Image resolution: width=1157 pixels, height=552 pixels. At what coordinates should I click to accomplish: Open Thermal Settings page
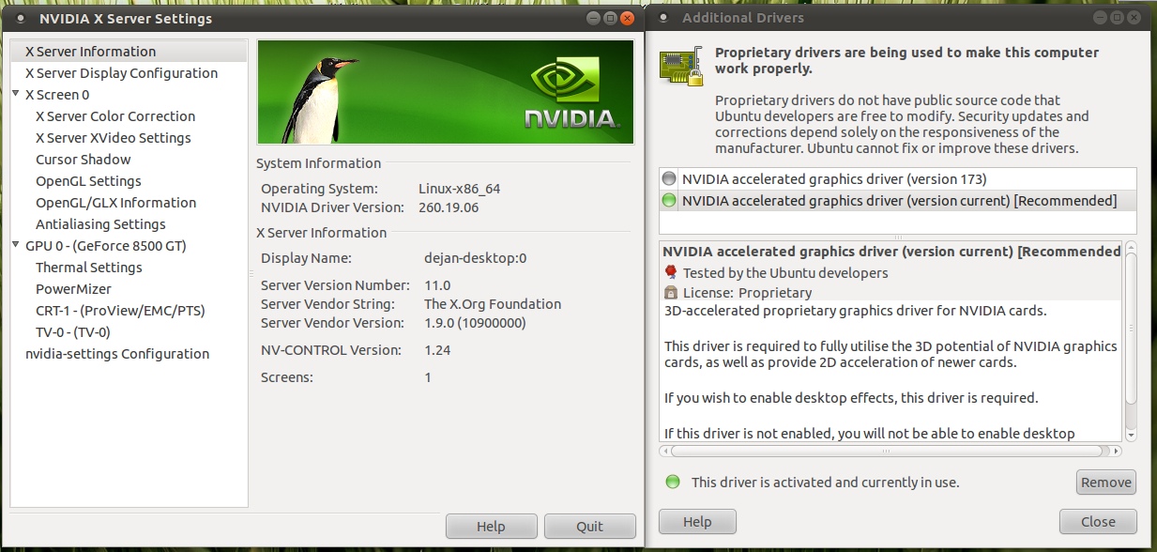89,268
